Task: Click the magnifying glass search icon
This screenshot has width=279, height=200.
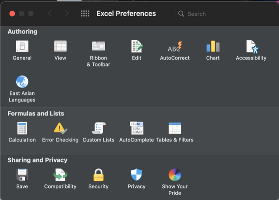Action: [181, 14]
